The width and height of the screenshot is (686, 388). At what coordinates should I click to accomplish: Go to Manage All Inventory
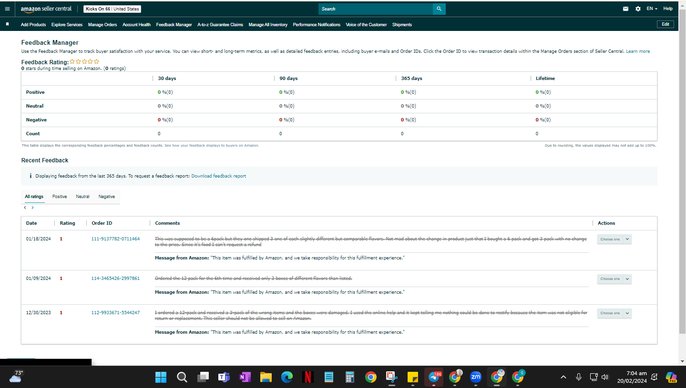(268, 25)
